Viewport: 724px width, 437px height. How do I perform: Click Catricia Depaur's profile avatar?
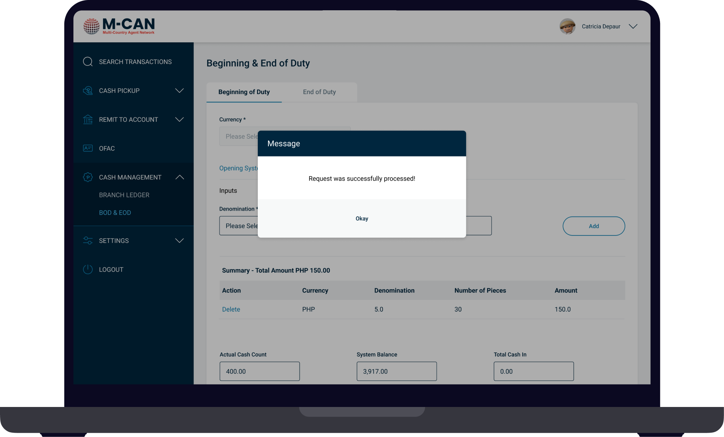[567, 26]
